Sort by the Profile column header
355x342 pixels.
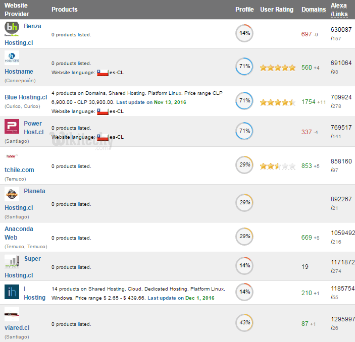point(244,10)
